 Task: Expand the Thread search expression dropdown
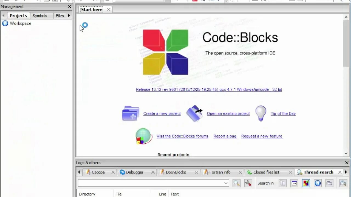pos(226,183)
